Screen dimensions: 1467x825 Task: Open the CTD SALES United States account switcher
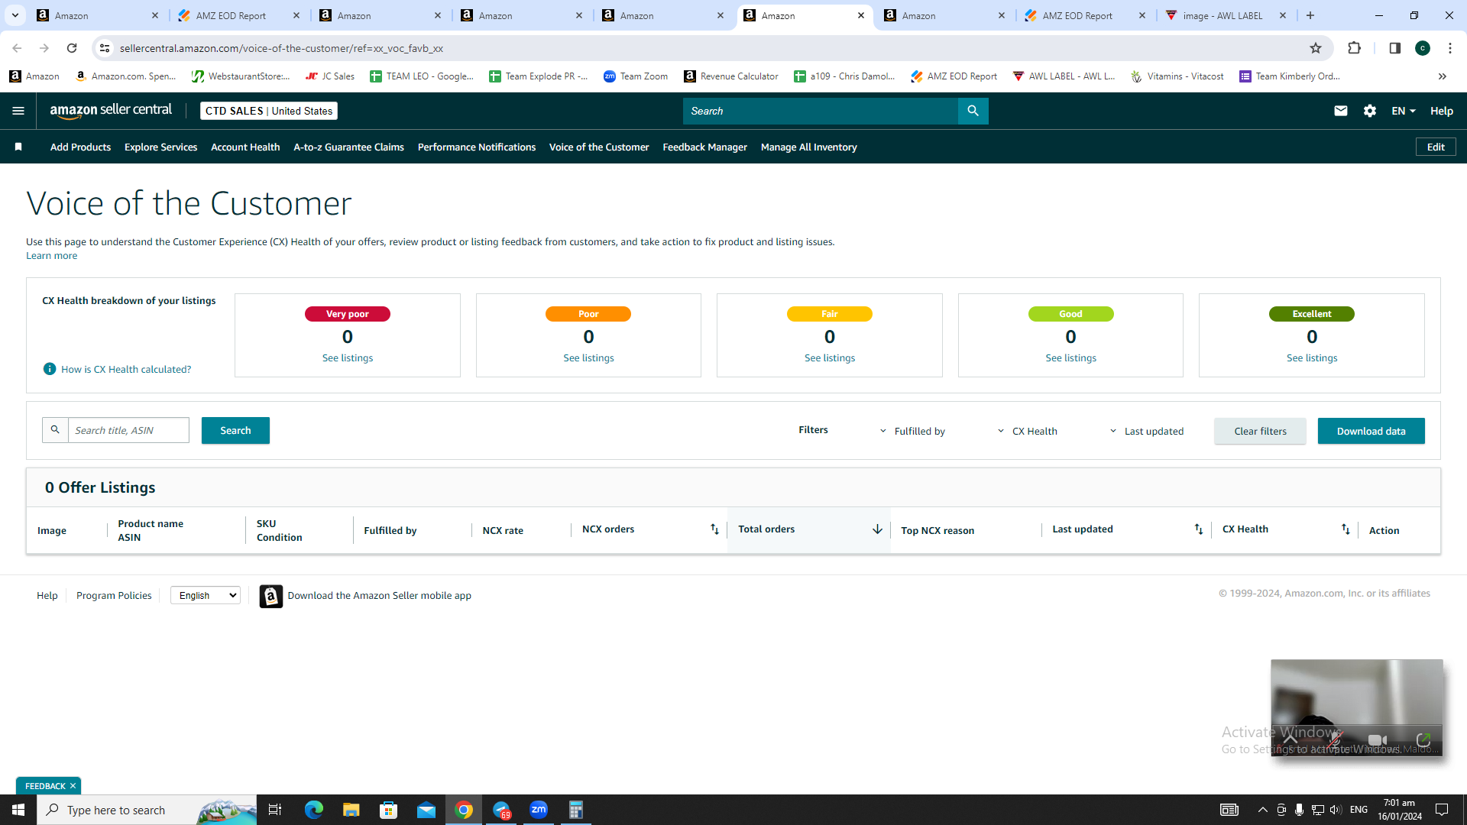click(269, 111)
